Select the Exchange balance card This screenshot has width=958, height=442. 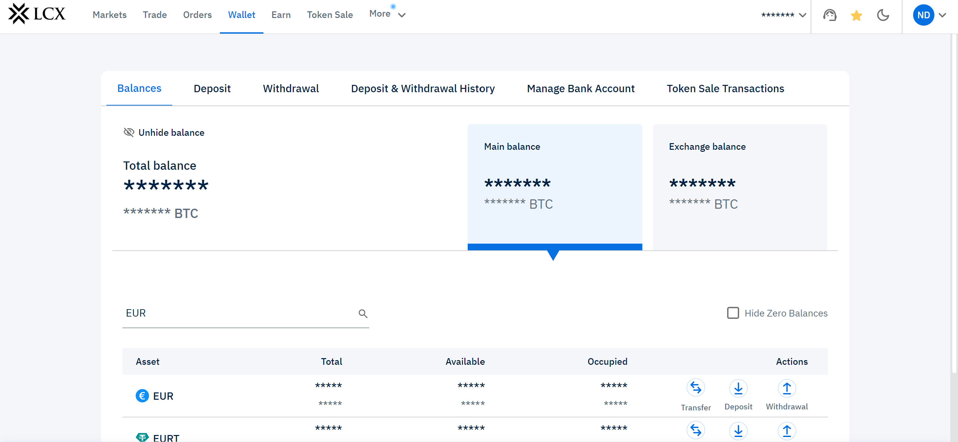coord(739,186)
